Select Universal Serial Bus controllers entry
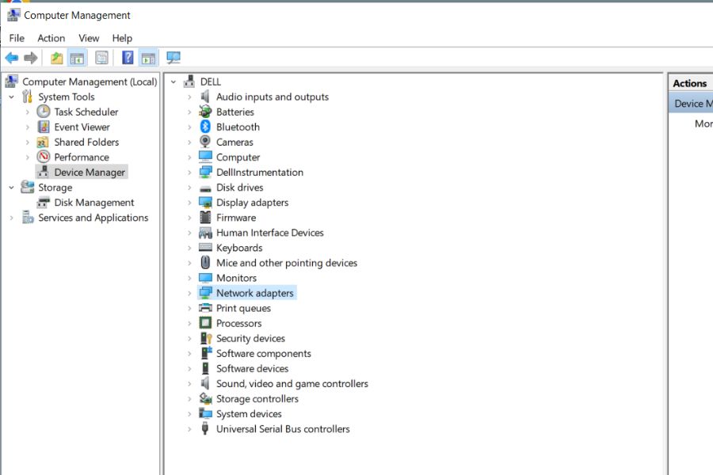This screenshot has width=713, height=475. coord(283,429)
